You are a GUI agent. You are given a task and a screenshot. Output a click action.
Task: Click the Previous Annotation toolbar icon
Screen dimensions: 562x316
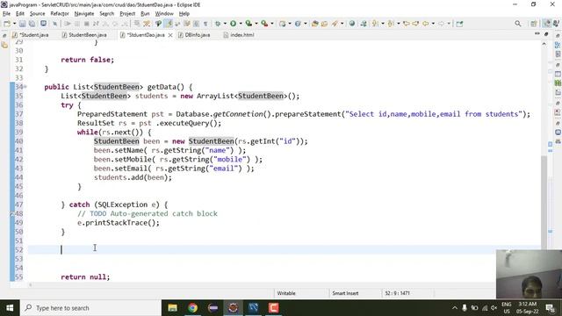(390, 24)
